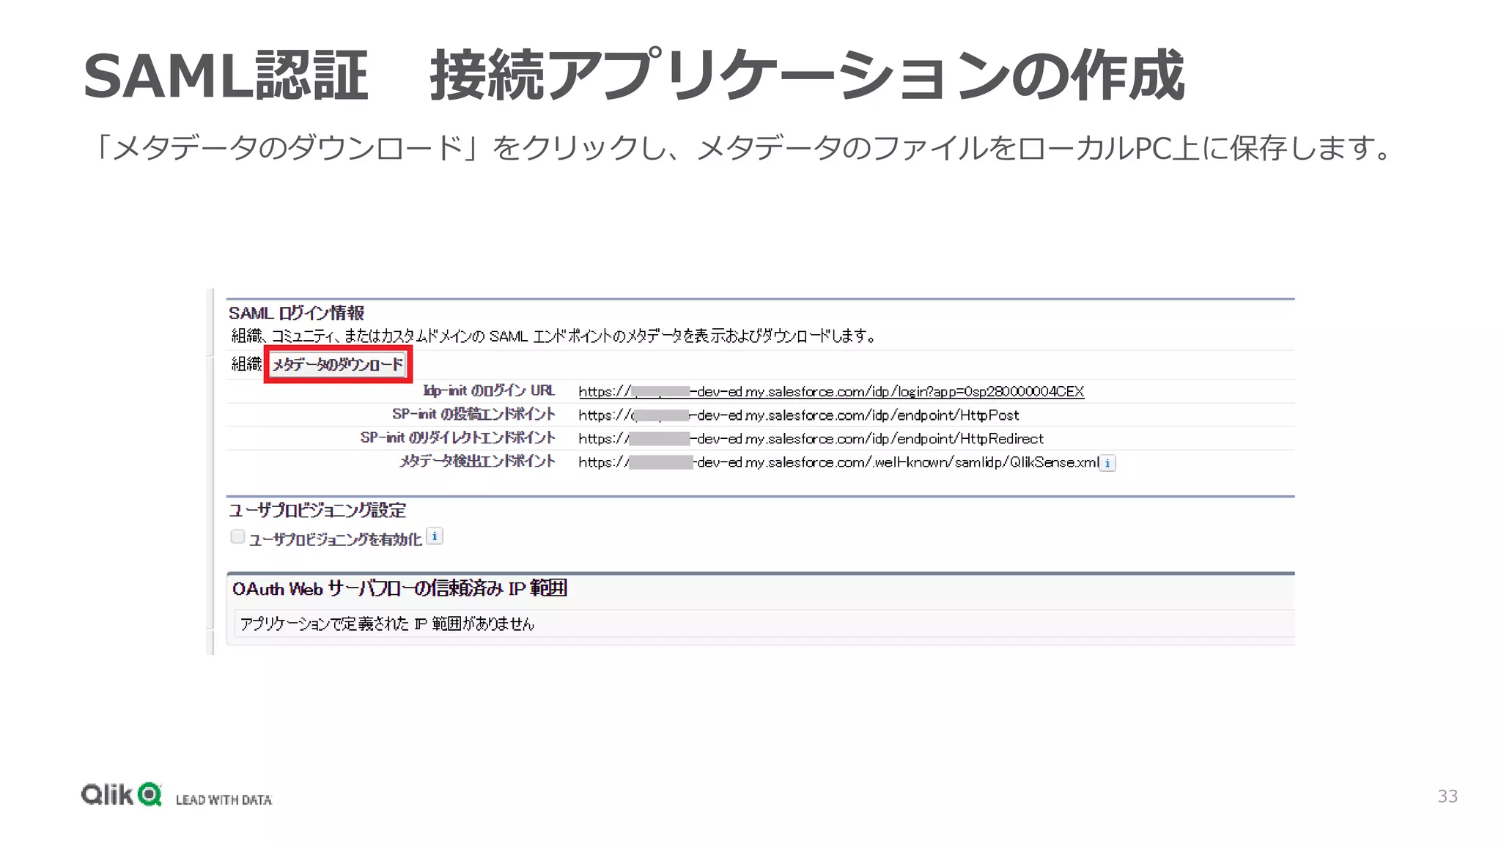Viewport: 1501px width, 844px height.
Task: Click the ユーザプロビジョニング設定 heading
Action: (x=317, y=510)
